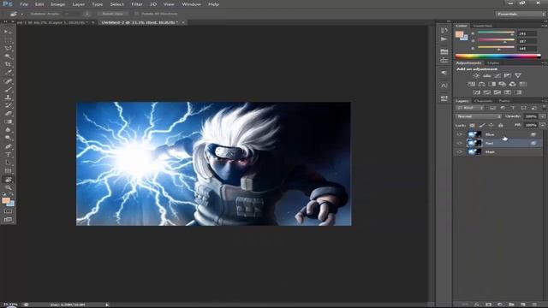Select the Path Selection tool

(8, 163)
